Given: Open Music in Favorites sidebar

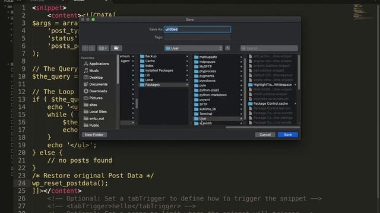Looking at the screenshot, I should [x=91, y=71].
